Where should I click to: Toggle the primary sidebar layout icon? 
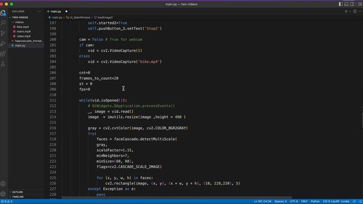tap(341, 4)
